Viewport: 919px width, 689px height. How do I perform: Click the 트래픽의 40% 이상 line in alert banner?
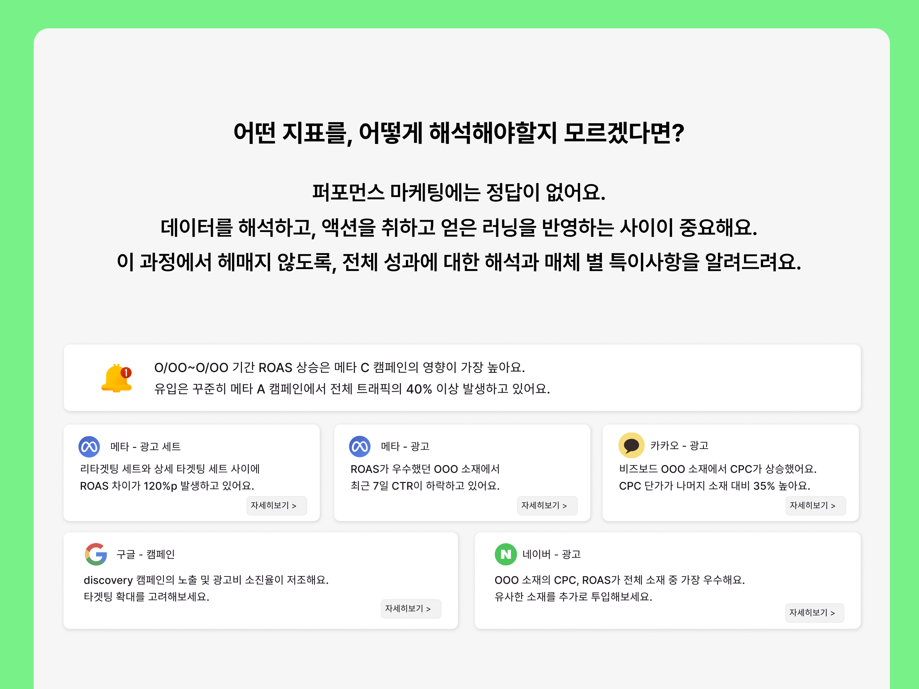[352, 389]
